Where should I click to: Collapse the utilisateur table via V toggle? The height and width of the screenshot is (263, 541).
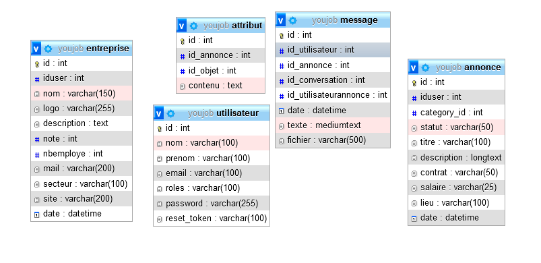(x=159, y=113)
